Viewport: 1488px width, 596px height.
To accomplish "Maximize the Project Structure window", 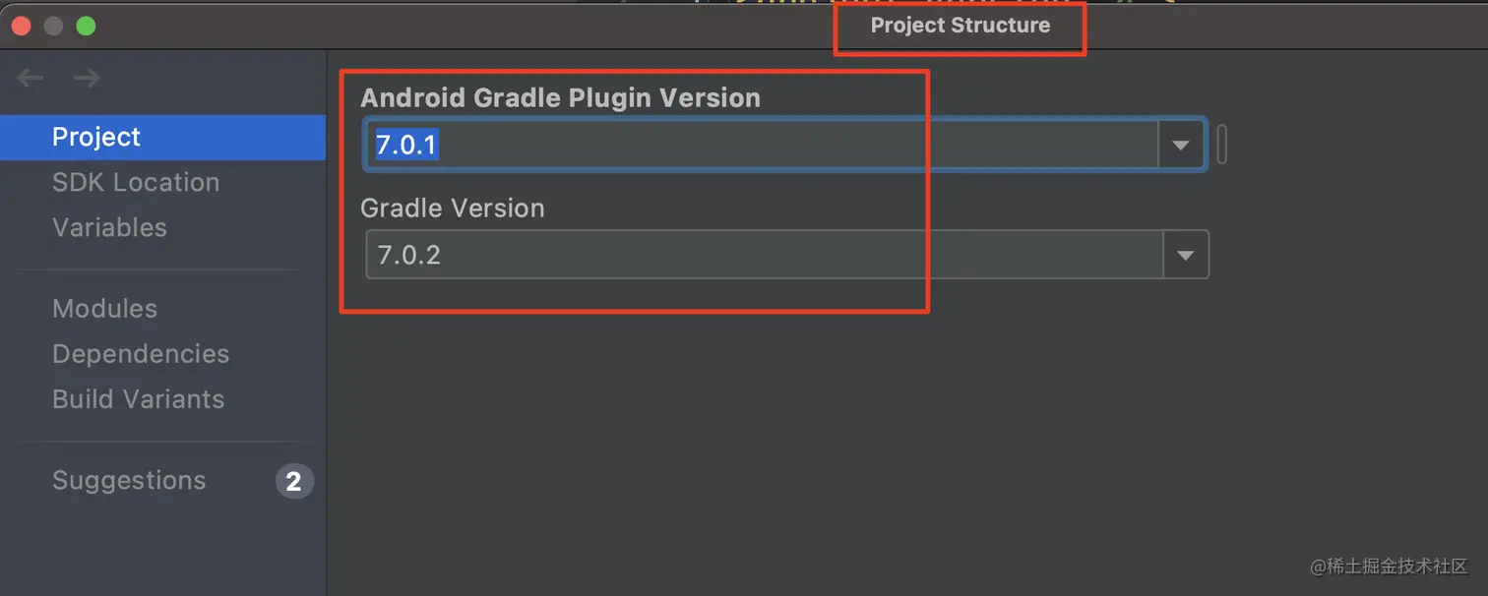I will tap(86, 27).
